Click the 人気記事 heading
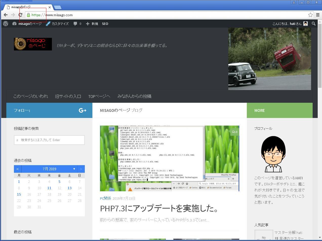The image size is (322, 241). point(261,225)
